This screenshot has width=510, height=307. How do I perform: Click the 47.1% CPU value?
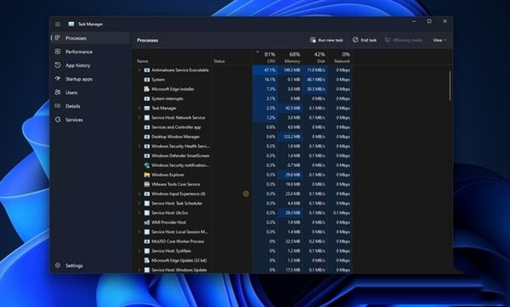pos(270,70)
